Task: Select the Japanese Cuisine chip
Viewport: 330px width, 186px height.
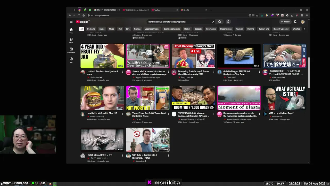Action: pyautogui.click(x=152, y=29)
